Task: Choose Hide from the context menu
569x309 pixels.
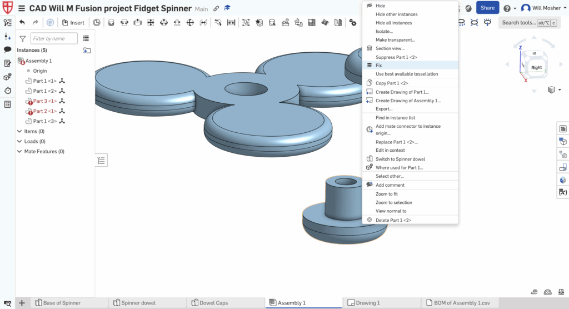Action: 380,6
